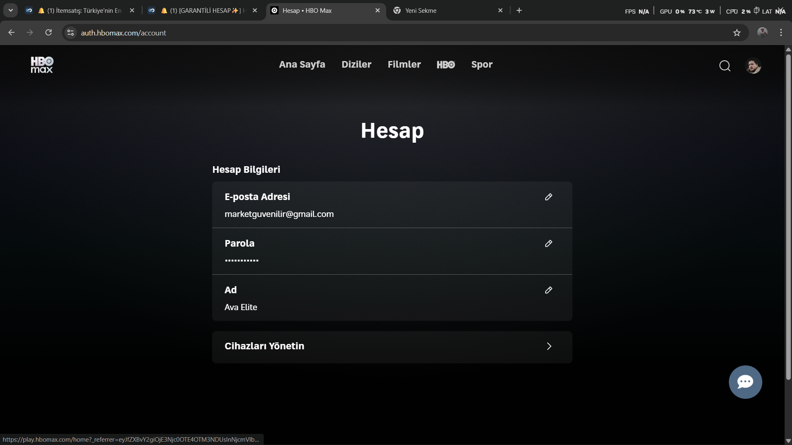Open the HBO hub menu item

pos(446,65)
